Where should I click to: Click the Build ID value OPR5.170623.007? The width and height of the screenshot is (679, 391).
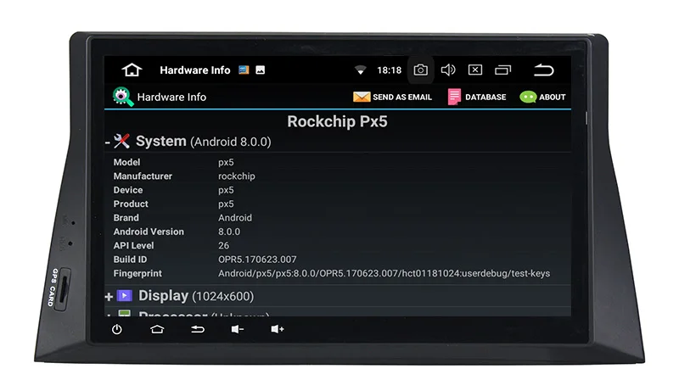click(257, 260)
